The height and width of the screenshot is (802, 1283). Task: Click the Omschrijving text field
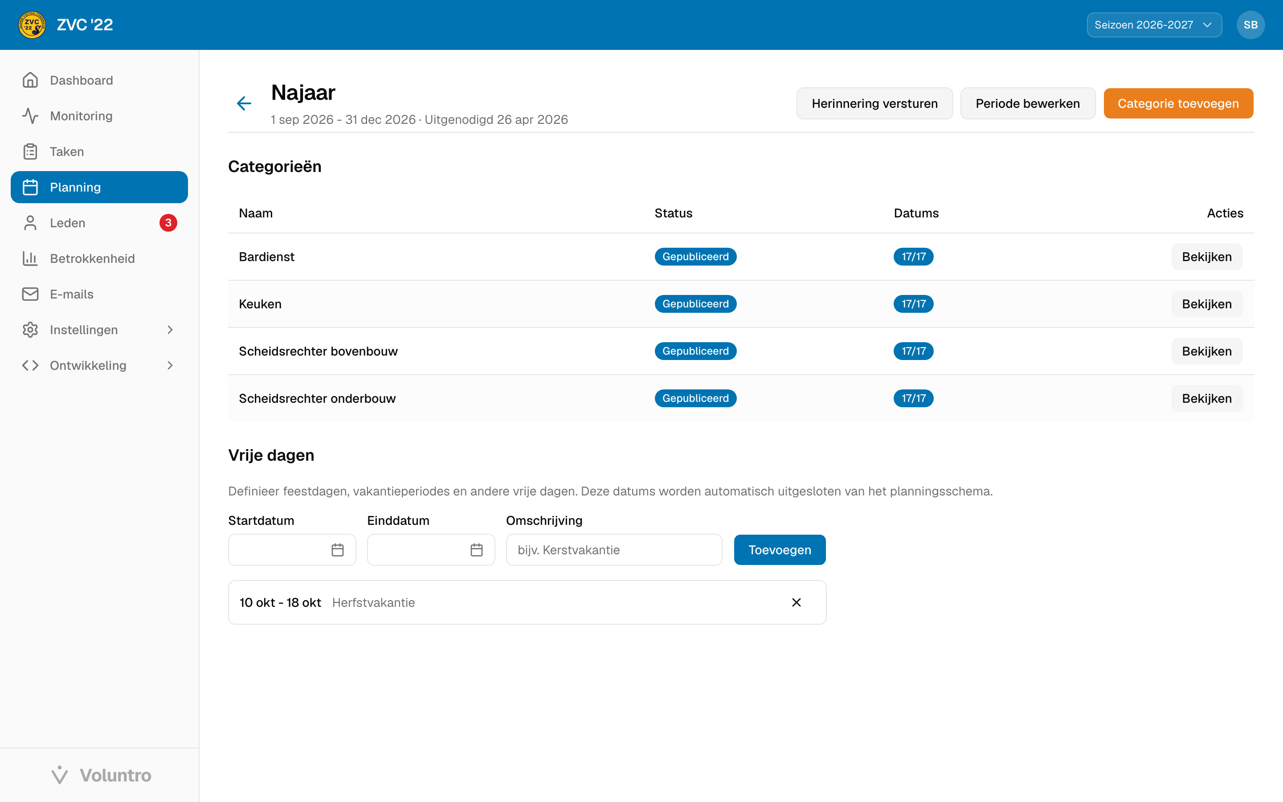(x=614, y=550)
